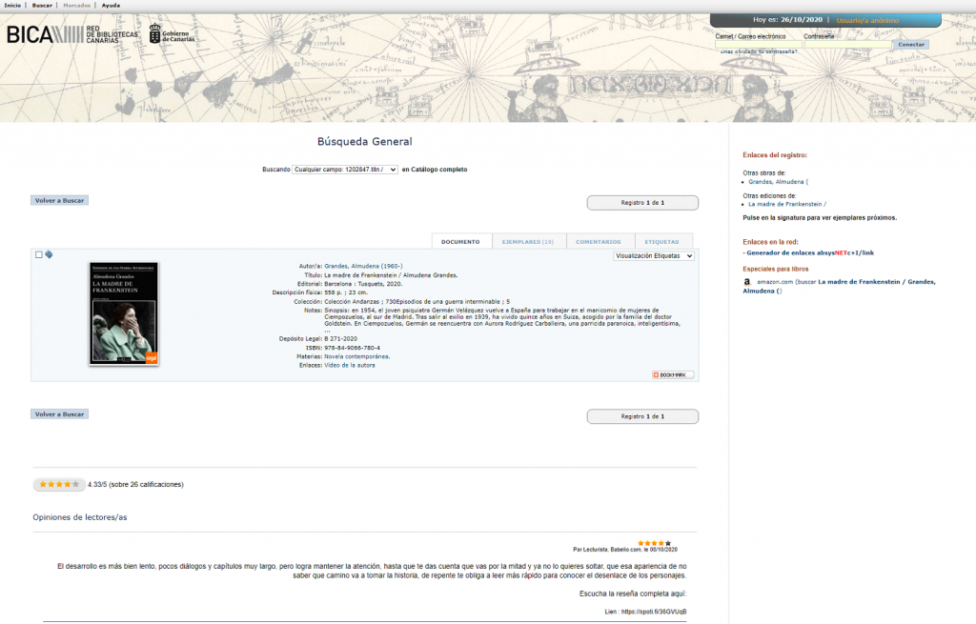Click the Lecturista review star rating

tap(654, 543)
